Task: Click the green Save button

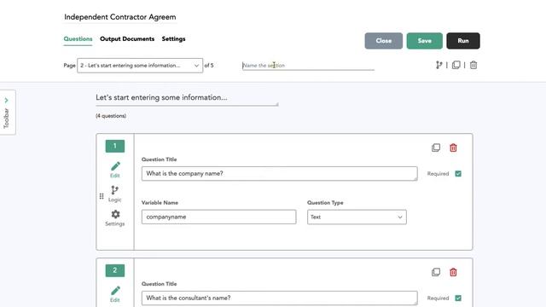Action: [x=425, y=41]
